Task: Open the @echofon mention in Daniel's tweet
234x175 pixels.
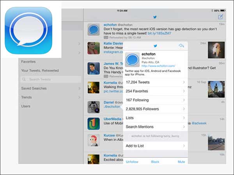Action: pyautogui.click(x=112, y=107)
